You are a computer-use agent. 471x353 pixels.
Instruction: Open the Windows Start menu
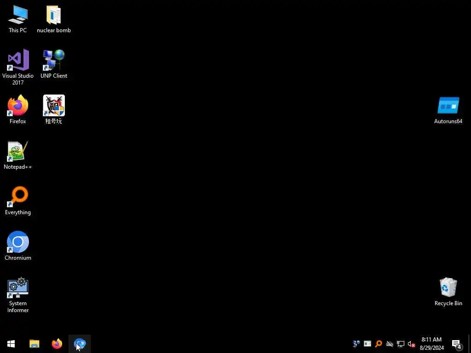pyautogui.click(x=11, y=344)
